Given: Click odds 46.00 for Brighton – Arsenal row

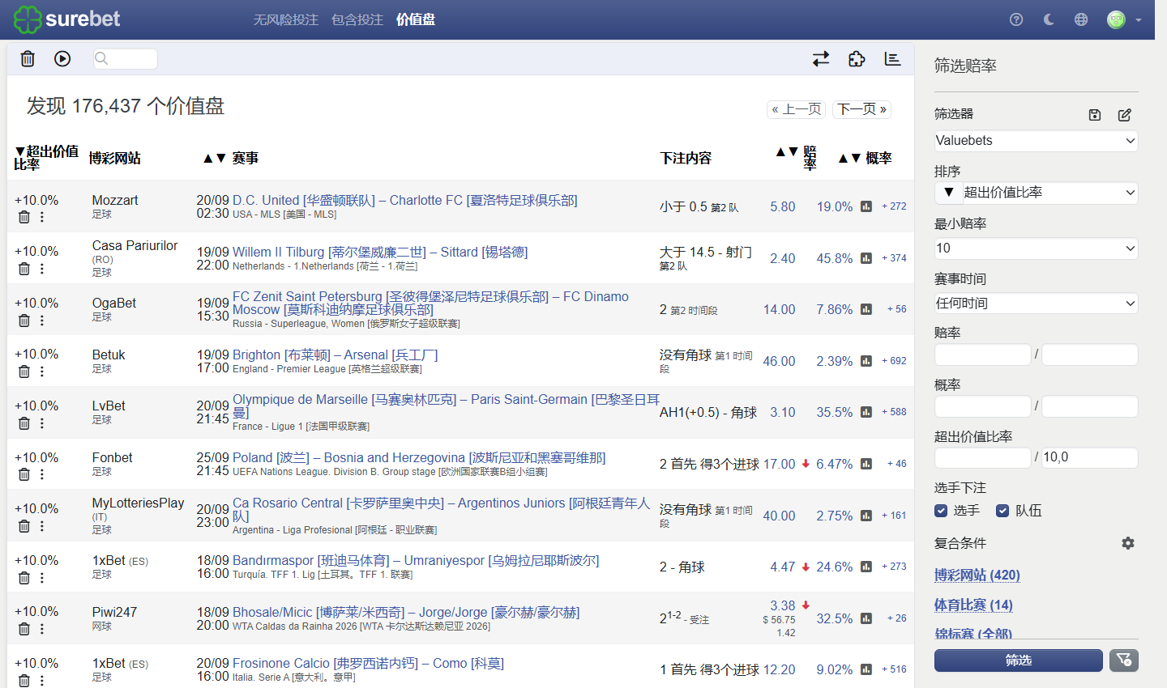Looking at the screenshot, I should coord(779,361).
